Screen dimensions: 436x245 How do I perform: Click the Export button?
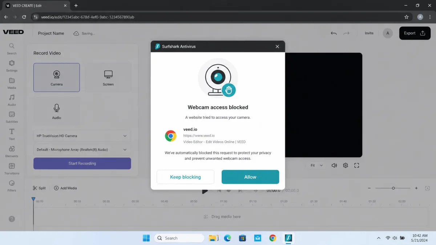point(415,33)
